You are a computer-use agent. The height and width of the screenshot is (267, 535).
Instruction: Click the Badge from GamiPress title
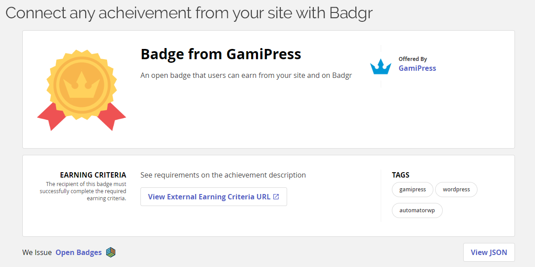[221, 54]
